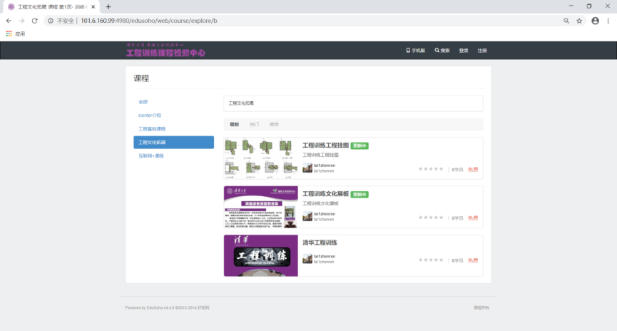Close the 工程文化拓展 browser tab

tap(93, 6)
